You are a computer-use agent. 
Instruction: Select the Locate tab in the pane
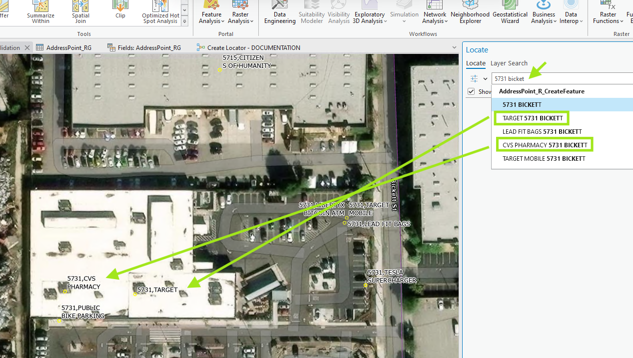tap(476, 63)
